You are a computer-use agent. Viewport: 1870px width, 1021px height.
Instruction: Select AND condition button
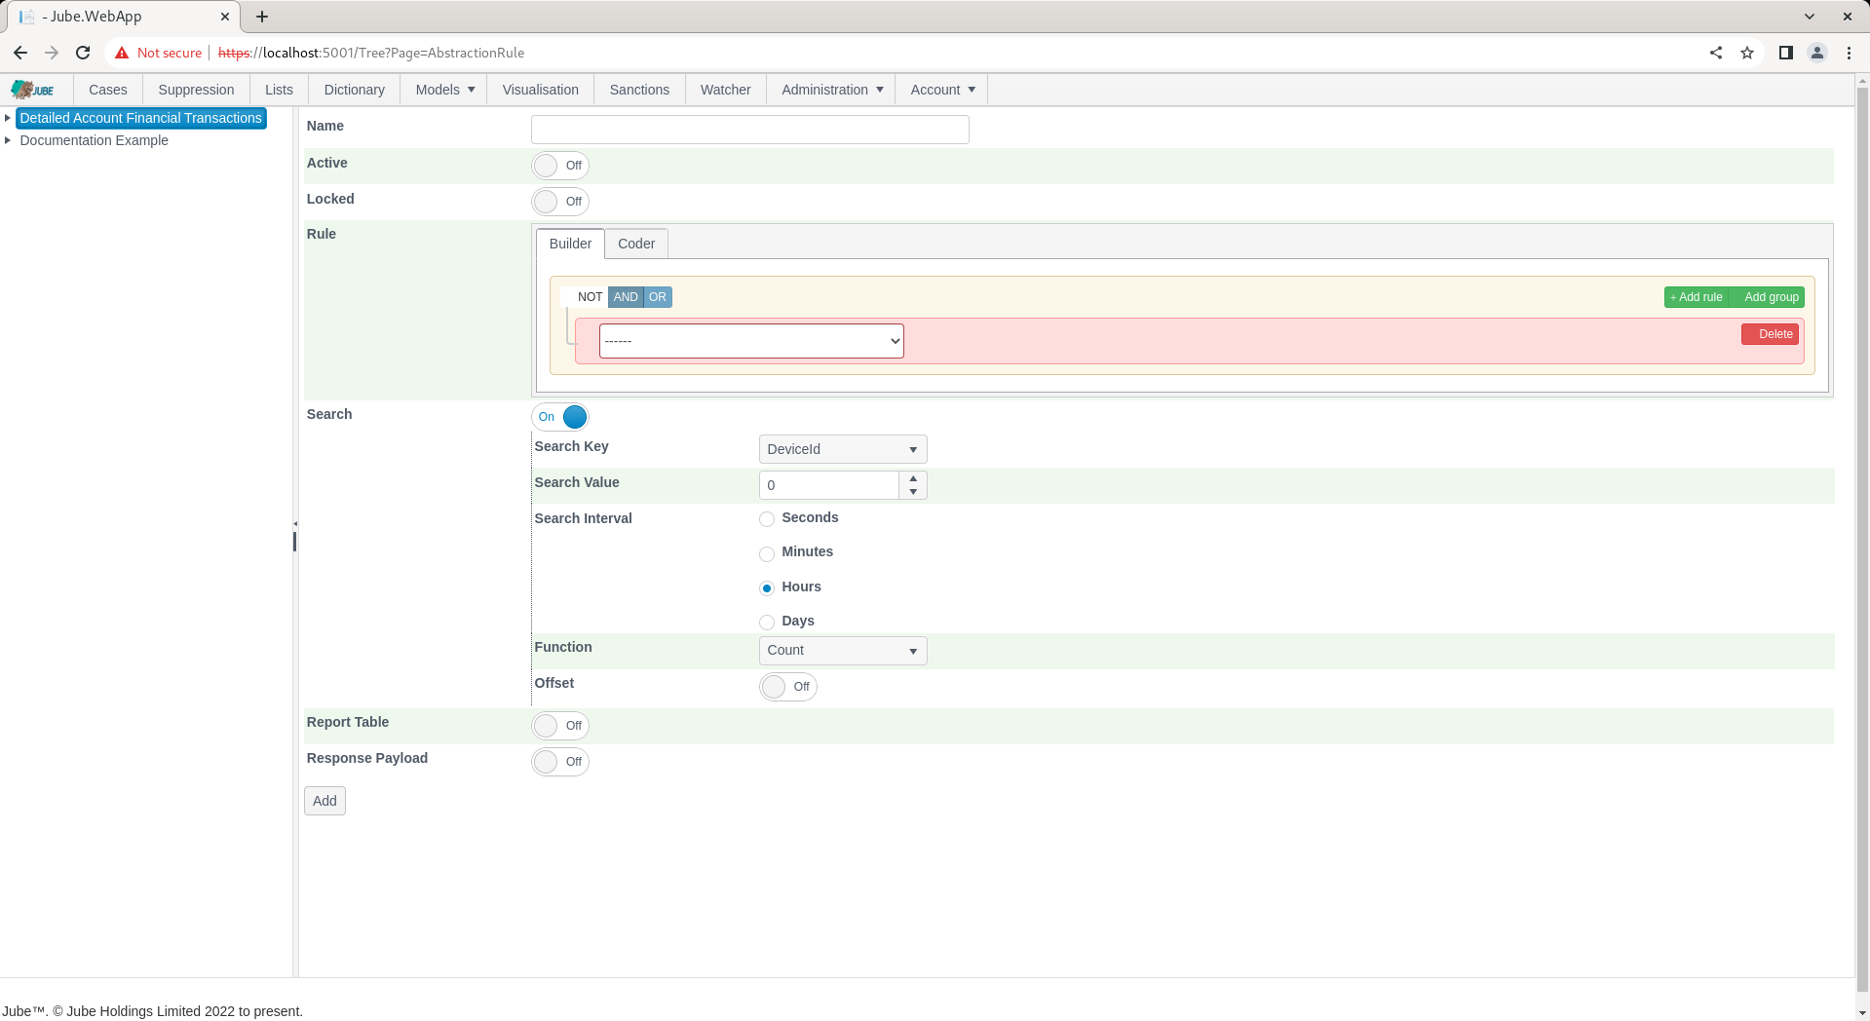coord(626,297)
